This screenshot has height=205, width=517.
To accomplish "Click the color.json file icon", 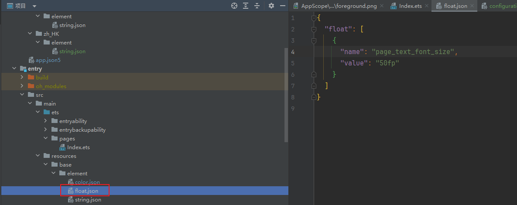I will pos(71,182).
